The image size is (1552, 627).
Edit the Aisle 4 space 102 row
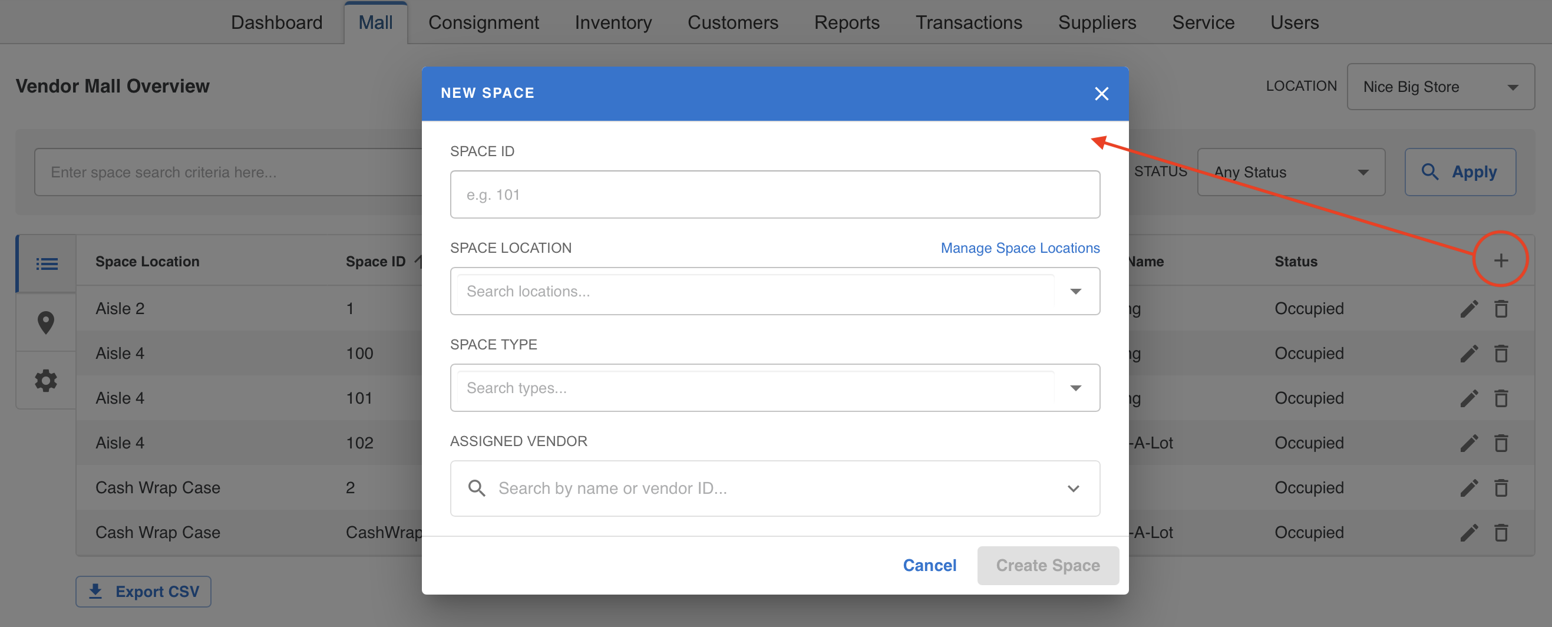pyautogui.click(x=1469, y=443)
